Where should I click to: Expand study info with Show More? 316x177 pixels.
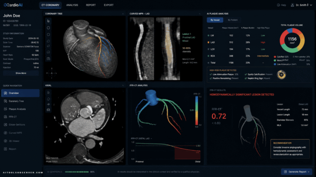(x=21, y=73)
